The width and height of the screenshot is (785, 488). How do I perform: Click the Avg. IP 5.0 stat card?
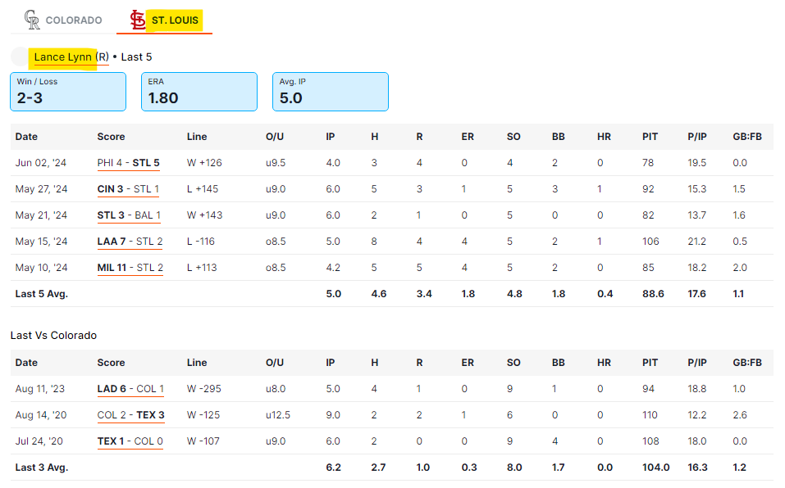click(x=331, y=92)
